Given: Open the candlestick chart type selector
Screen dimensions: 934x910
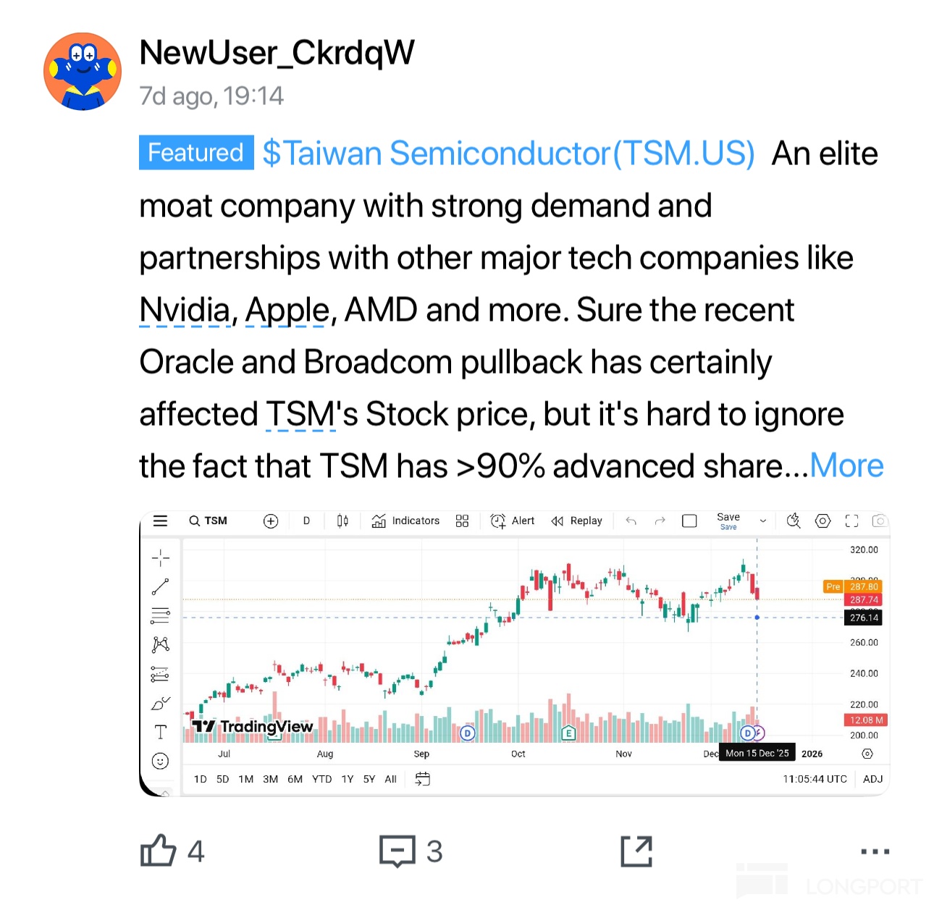Looking at the screenshot, I should (342, 521).
